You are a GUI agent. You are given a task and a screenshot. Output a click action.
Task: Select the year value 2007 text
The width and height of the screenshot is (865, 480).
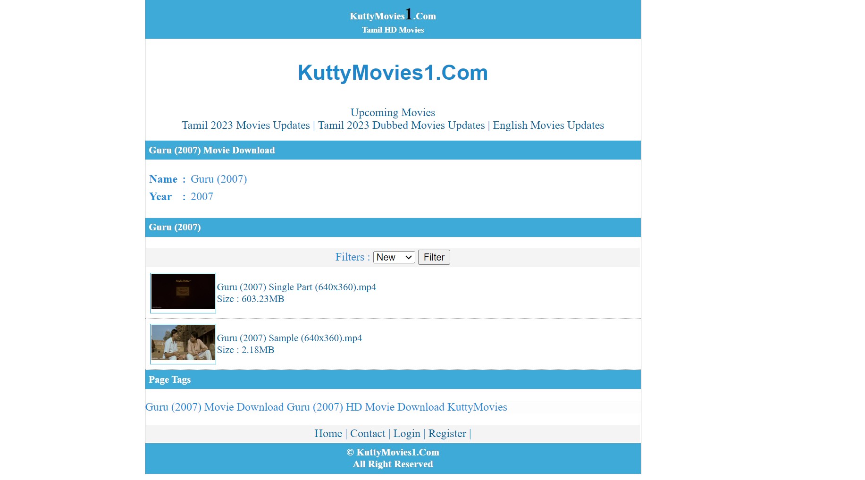(202, 196)
